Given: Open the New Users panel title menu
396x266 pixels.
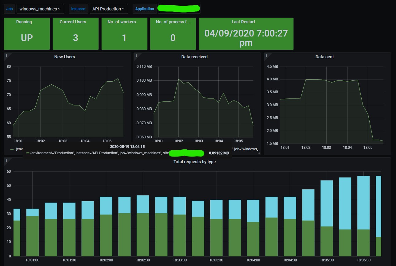Looking at the screenshot, I should click(64, 57).
